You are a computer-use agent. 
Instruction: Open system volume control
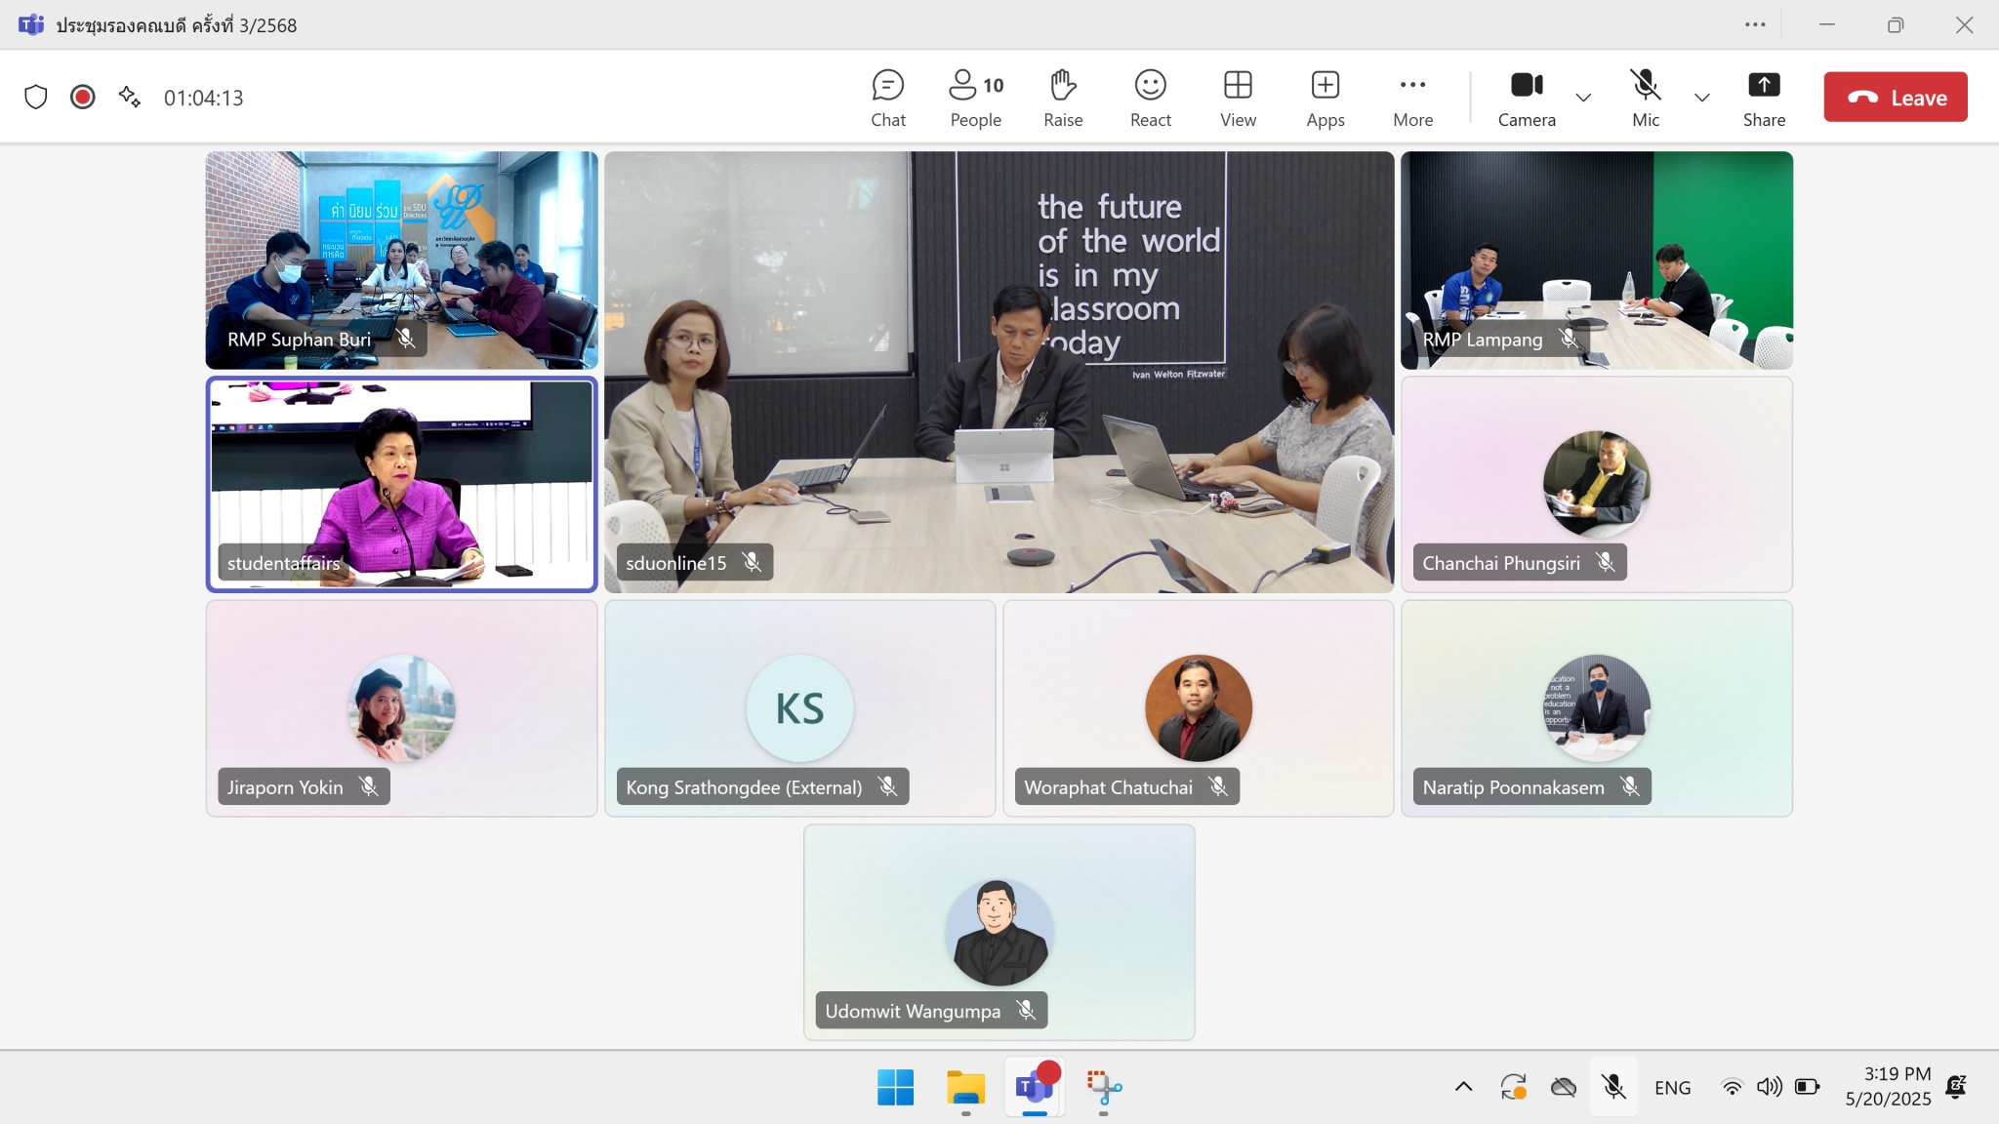tap(1769, 1087)
